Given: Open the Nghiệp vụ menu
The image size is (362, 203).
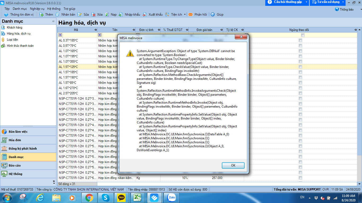Looking at the screenshot, I should tap(37, 9).
